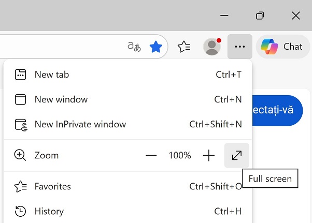Select New window menu item

coord(61,99)
